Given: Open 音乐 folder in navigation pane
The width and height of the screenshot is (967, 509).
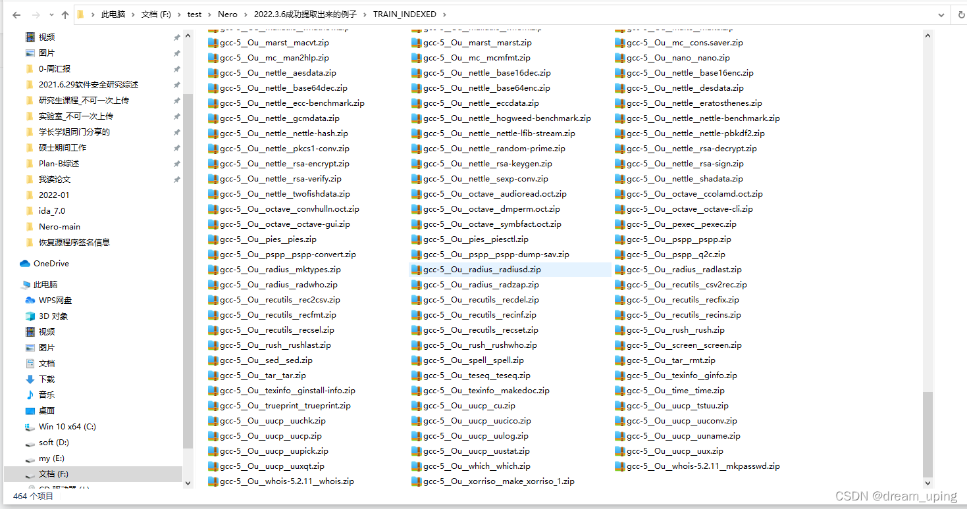Looking at the screenshot, I should point(47,395).
